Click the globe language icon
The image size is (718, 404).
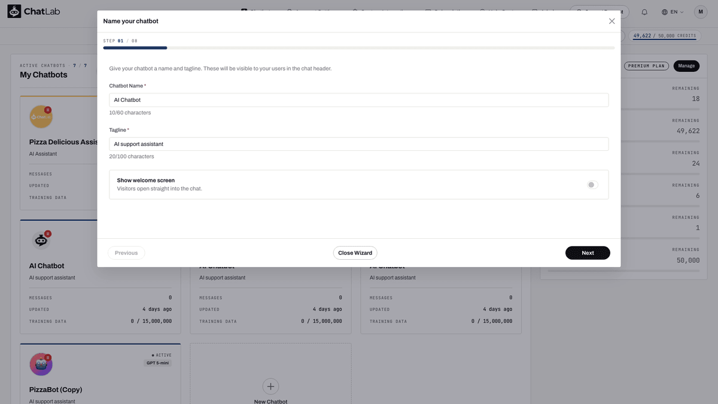(x=665, y=12)
